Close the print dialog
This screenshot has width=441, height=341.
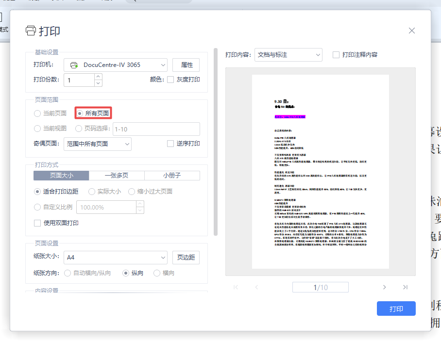[x=412, y=31]
